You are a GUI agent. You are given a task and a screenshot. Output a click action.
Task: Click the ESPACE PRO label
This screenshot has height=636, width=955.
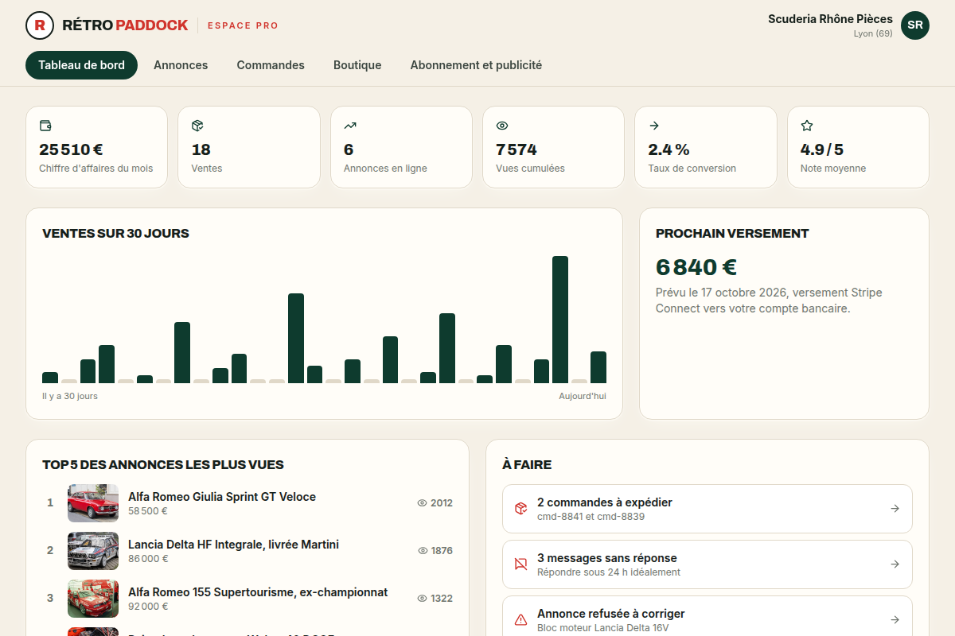point(243,25)
